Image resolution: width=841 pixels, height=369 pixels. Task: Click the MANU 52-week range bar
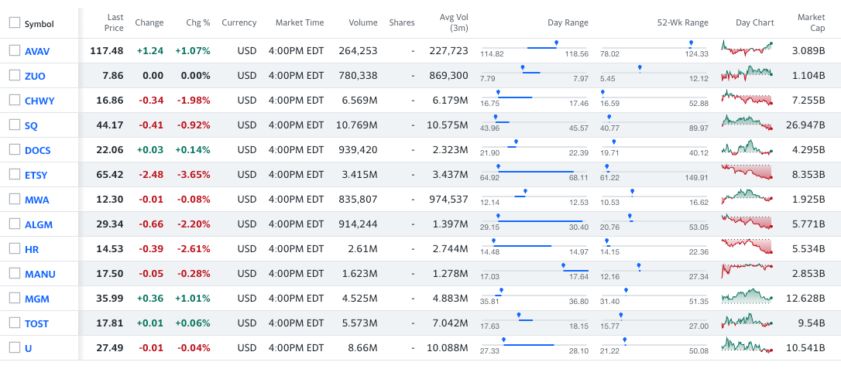coord(654,271)
